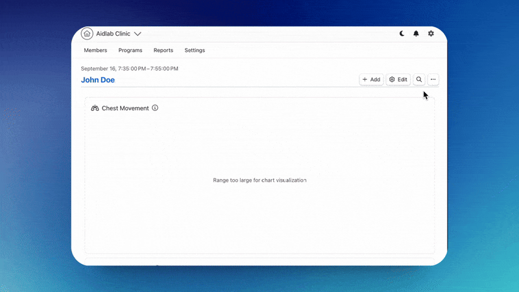Click the 'Range too large' chart message

pyautogui.click(x=259, y=180)
